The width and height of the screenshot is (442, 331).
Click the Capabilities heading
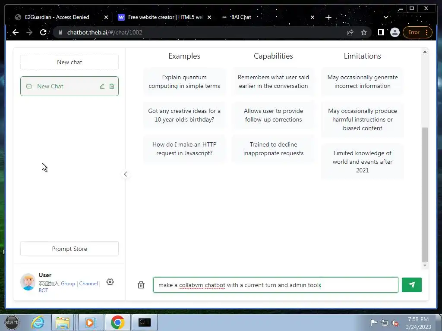point(273,56)
